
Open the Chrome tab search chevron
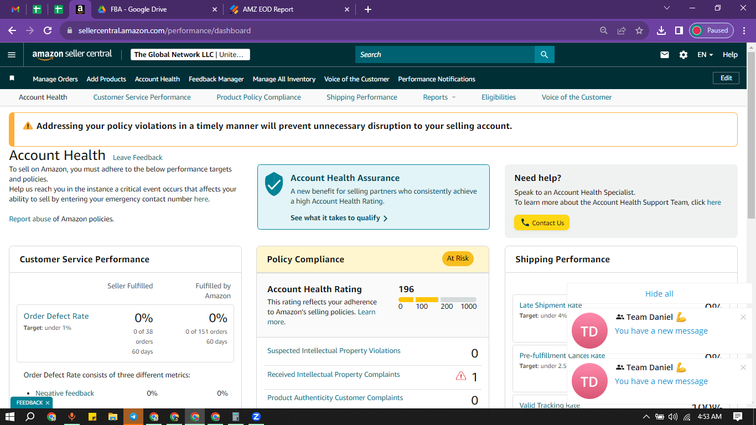pyautogui.click(x=667, y=8)
